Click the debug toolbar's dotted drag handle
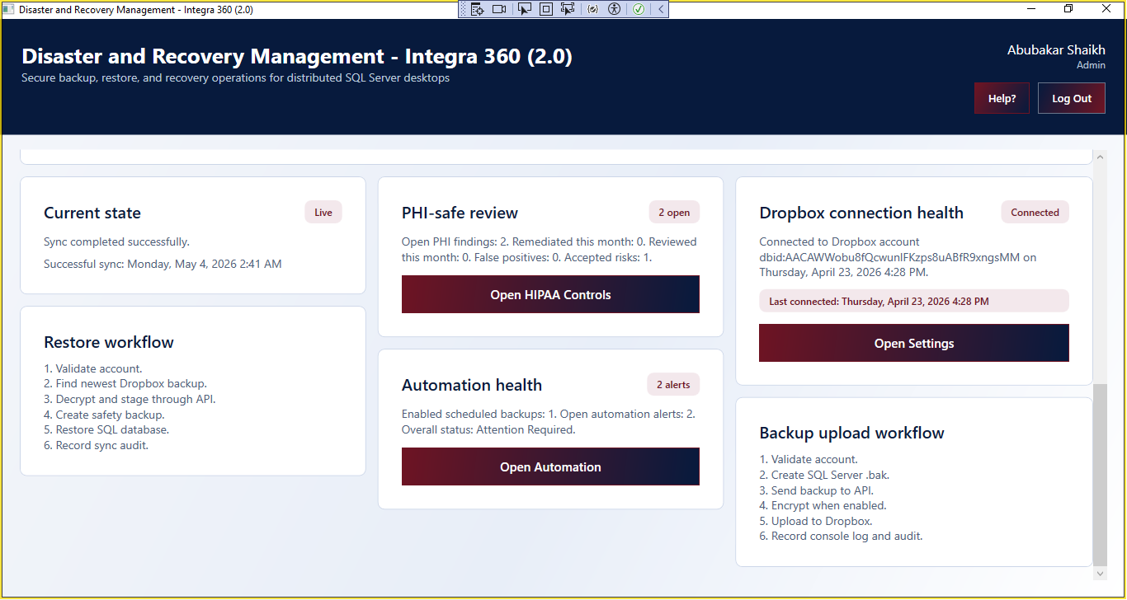This screenshot has width=1127, height=600. click(x=463, y=9)
